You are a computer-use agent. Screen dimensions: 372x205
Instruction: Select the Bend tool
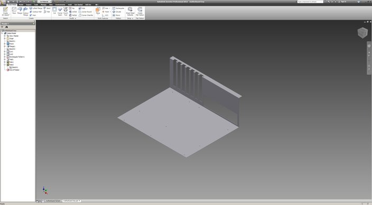(47, 8)
